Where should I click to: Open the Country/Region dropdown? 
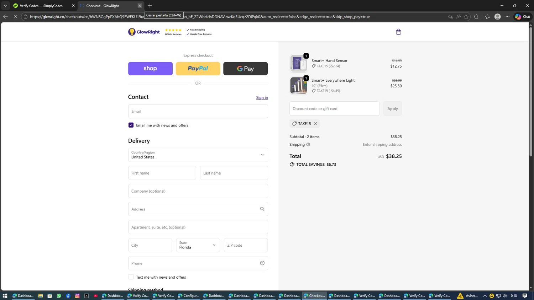tap(198, 155)
